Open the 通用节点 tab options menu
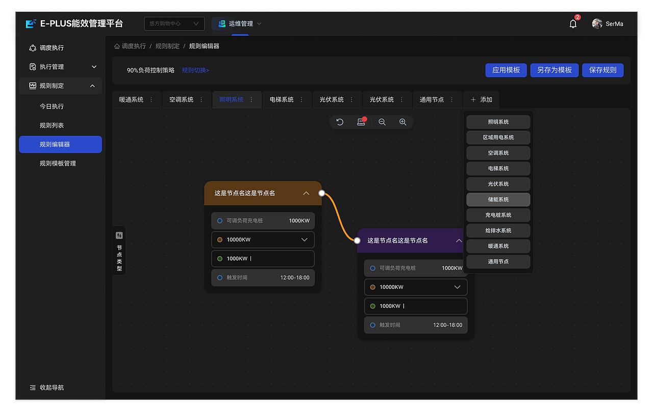Image resolution: width=653 pixels, height=404 pixels. pos(452,100)
